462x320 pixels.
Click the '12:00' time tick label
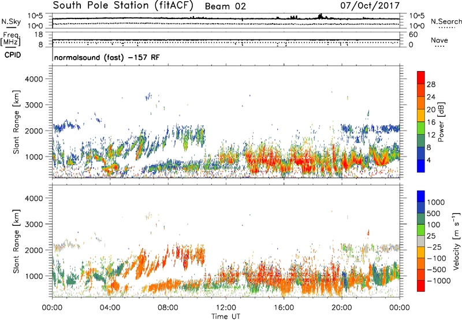point(226,308)
